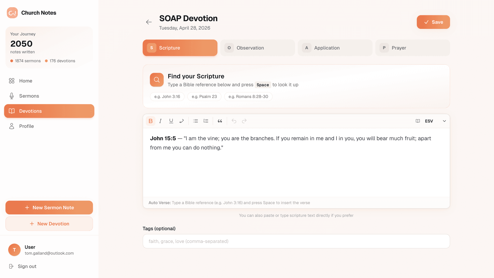Select the e.g. John 3:16 suggestion chip
The width and height of the screenshot is (494, 278).
point(167,96)
